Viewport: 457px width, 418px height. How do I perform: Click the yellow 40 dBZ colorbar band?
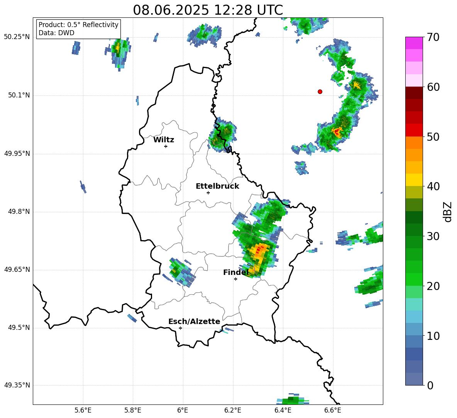414,179
